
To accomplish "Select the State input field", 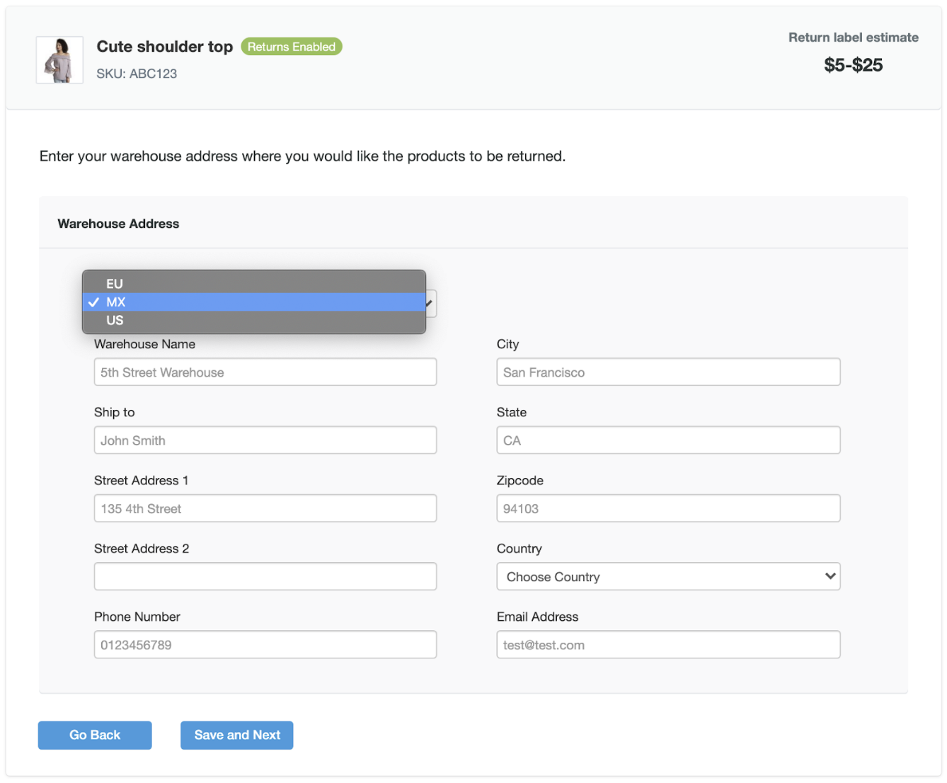I will (x=667, y=440).
